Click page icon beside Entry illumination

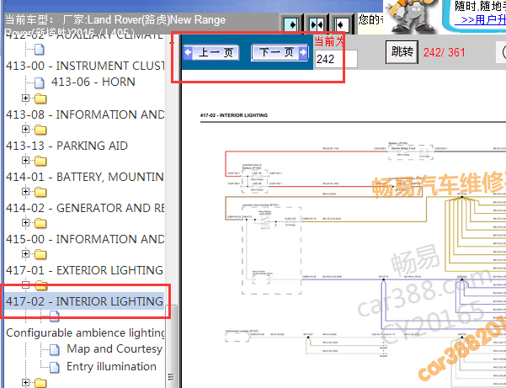[54, 367]
